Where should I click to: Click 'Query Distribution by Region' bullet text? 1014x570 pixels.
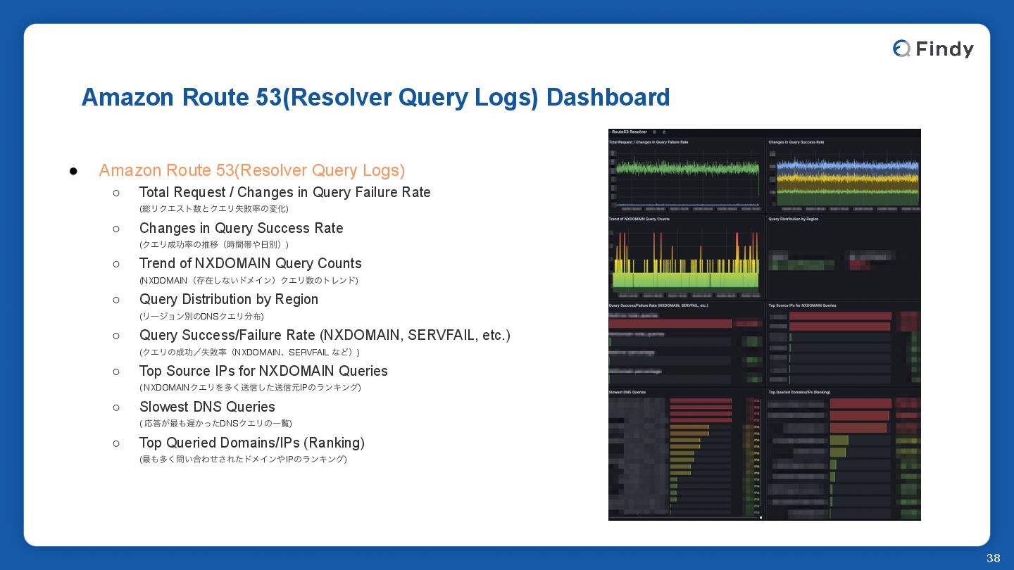pos(229,299)
